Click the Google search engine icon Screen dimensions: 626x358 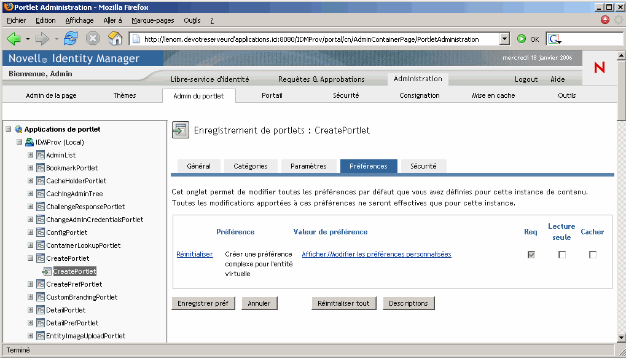coord(555,39)
